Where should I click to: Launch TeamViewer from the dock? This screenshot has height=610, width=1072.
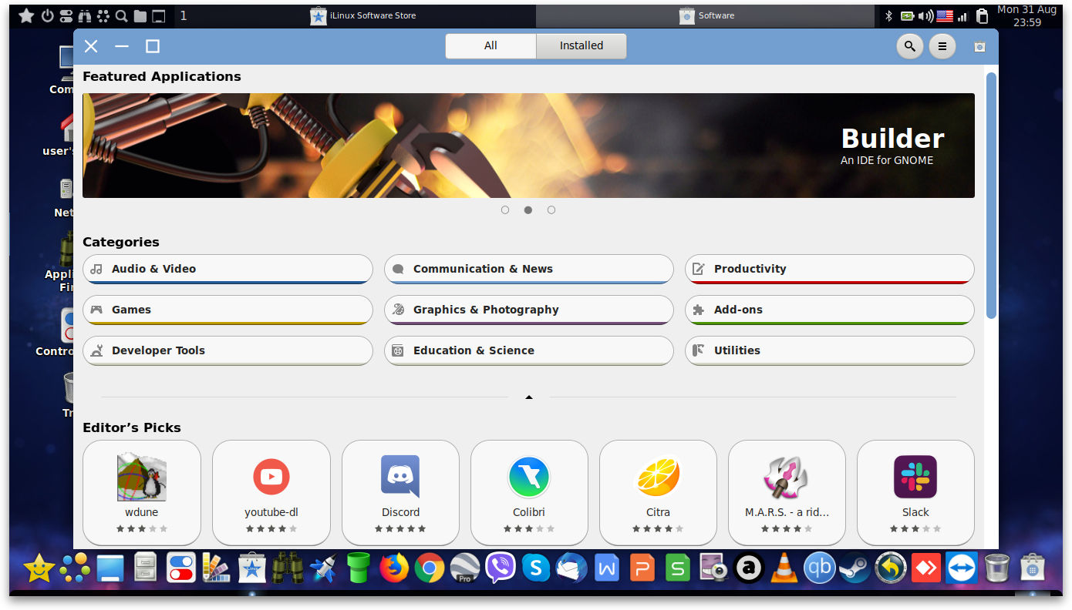(x=961, y=569)
